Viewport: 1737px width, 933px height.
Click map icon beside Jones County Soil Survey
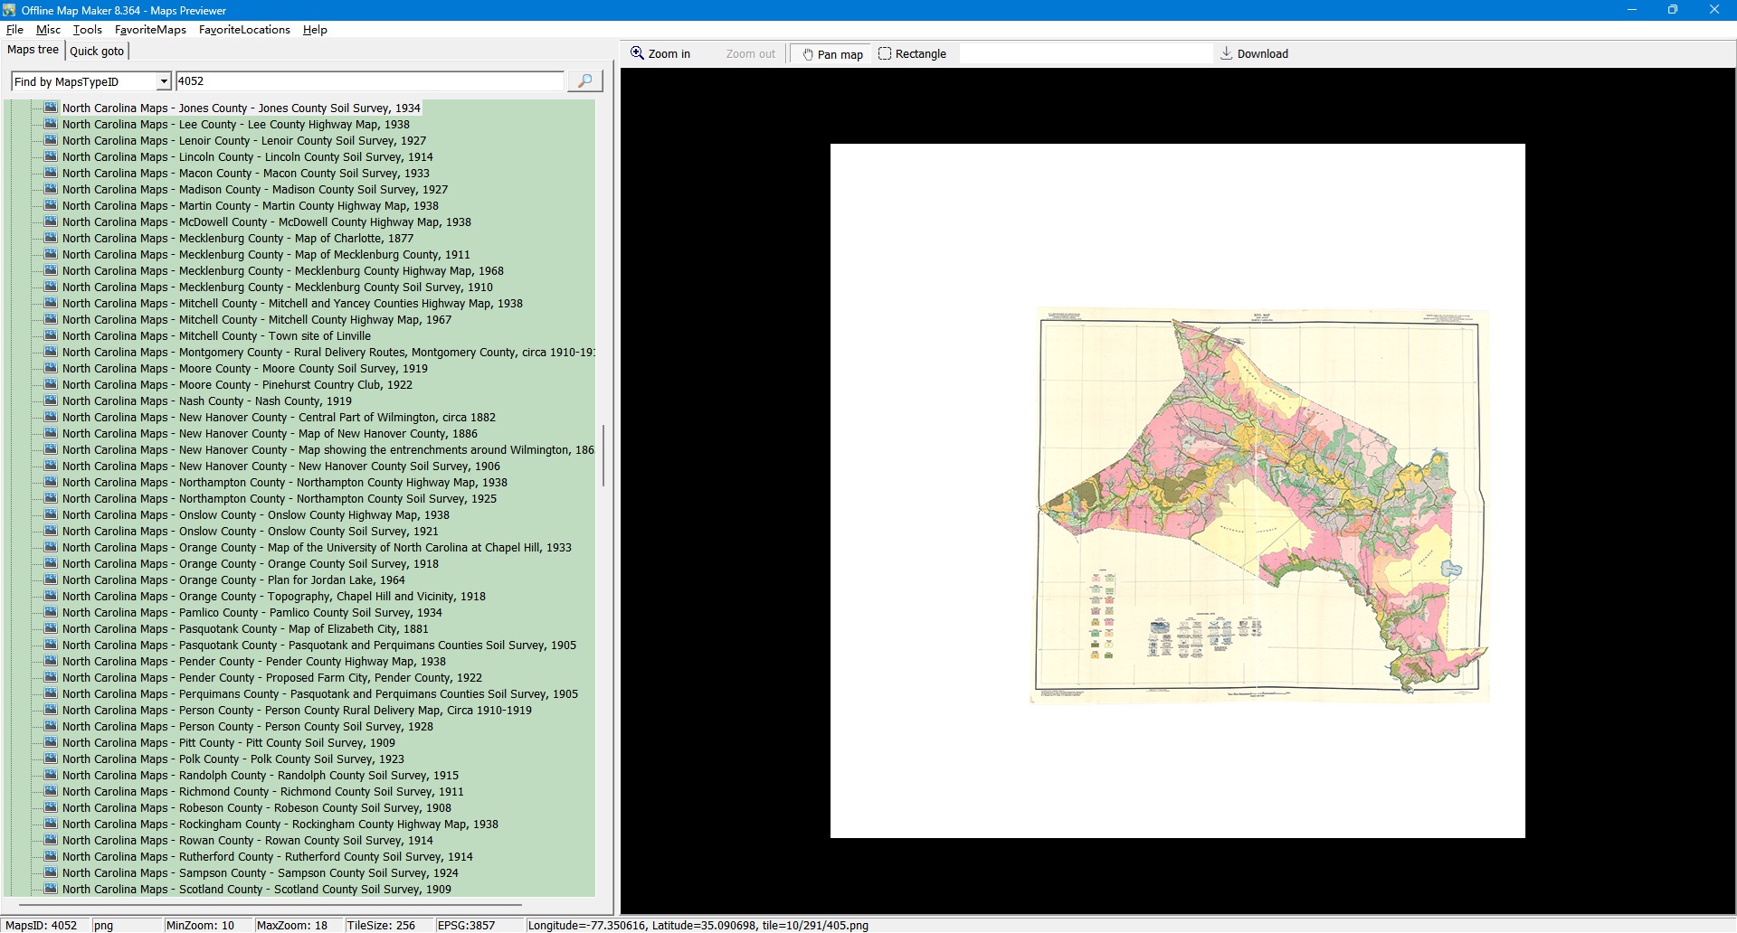[x=52, y=108]
